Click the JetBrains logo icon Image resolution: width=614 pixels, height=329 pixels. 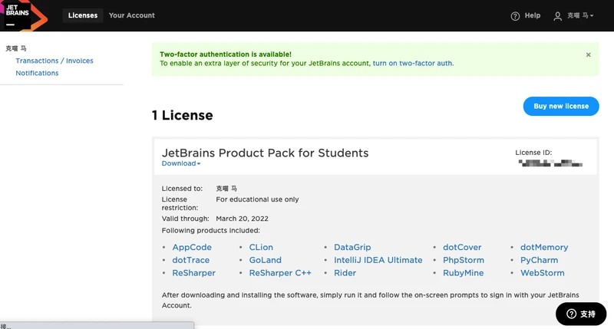22,15
